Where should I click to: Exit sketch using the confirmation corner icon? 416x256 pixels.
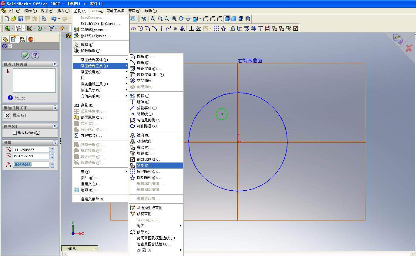click(x=398, y=39)
